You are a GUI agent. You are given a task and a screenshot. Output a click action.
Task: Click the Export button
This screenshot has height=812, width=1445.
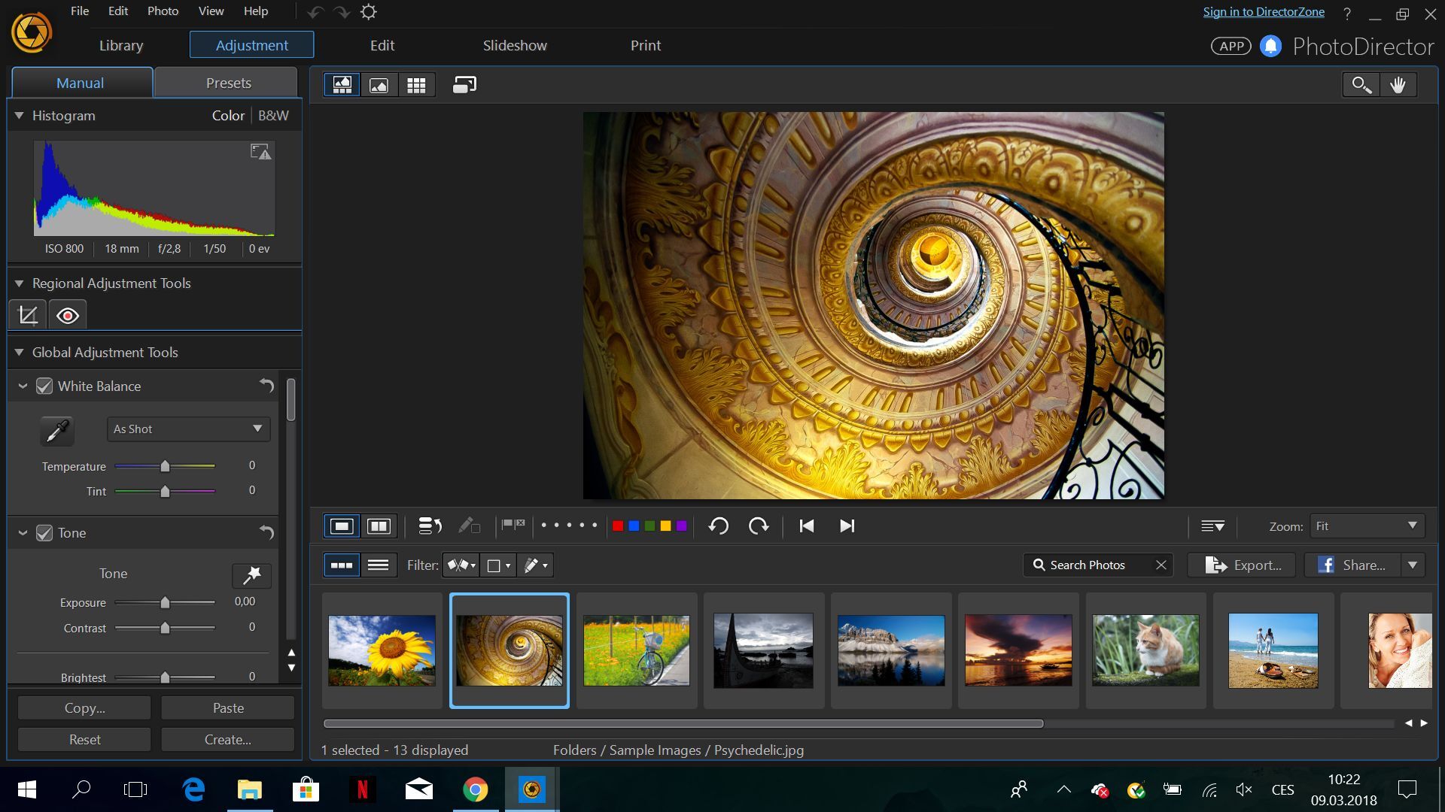(1240, 565)
